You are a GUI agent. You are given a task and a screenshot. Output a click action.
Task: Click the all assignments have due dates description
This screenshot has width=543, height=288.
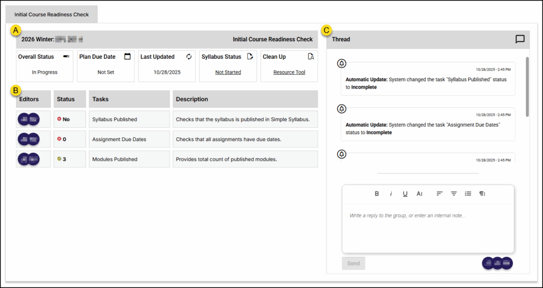click(x=229, y=139)
